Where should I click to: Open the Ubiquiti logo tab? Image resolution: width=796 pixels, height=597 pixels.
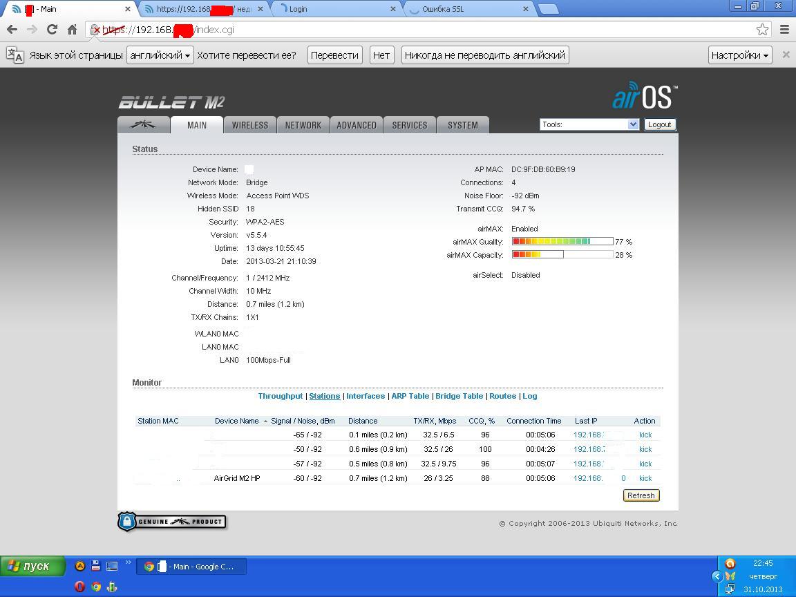pyautogui.click(x=144, y=125)
